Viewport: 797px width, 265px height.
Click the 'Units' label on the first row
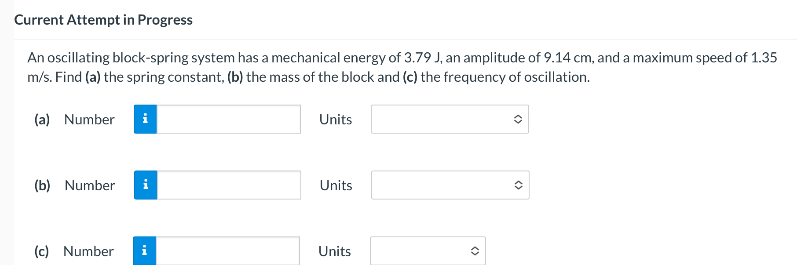click(x=335, y=119)
